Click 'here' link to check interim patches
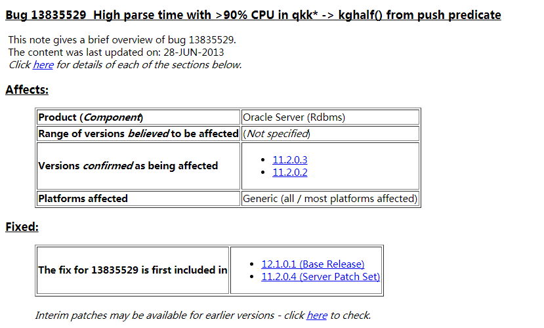 coord(316,316)
